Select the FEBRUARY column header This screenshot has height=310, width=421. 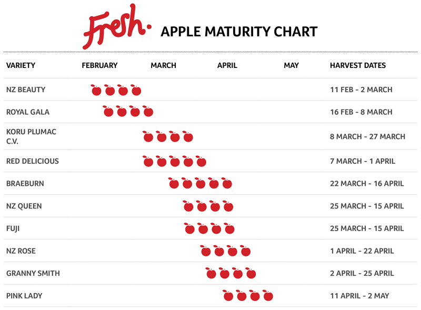99,65
